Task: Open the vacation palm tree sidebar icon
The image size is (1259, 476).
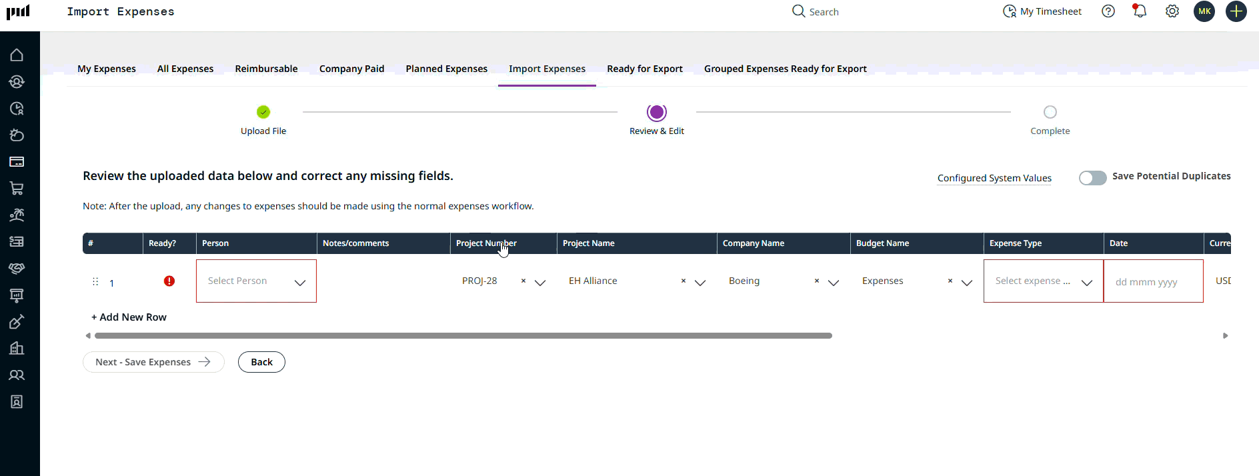Action: 17,215
